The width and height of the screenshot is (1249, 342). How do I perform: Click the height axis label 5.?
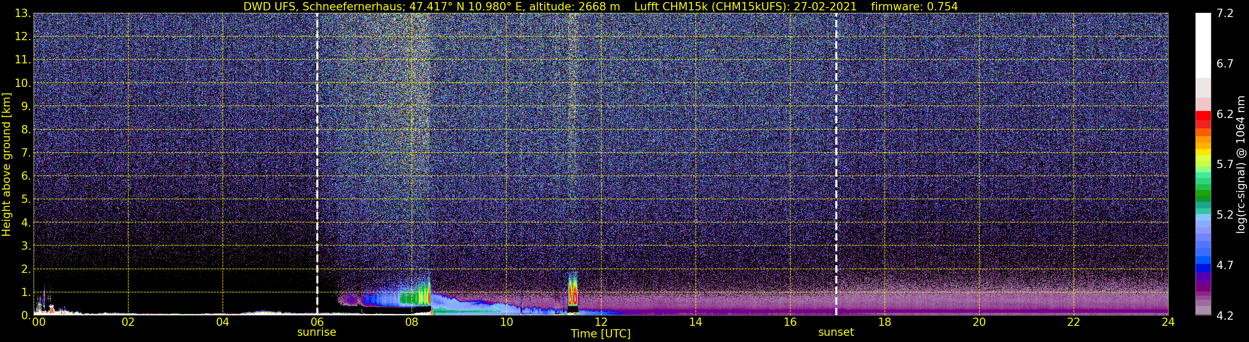pos(26,200)
